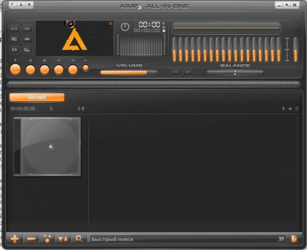This screenshot has width=307, height=250.
Task: Click the double-chevron search arrow
Action: (x=281, y=239)
